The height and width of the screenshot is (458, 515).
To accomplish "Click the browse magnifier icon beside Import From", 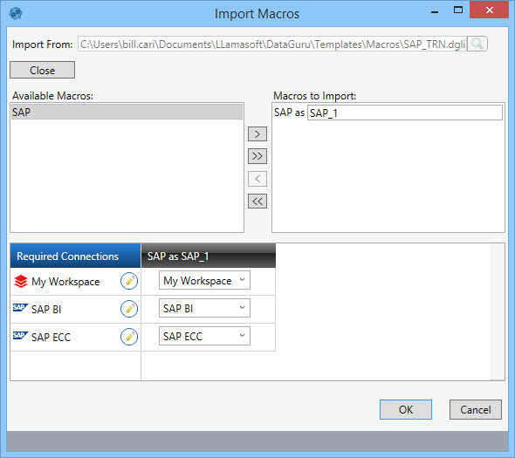I will pyautogui.click(x=477, y=44).
